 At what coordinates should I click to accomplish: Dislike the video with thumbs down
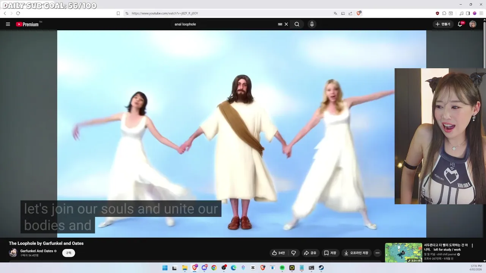pos(293,253)
